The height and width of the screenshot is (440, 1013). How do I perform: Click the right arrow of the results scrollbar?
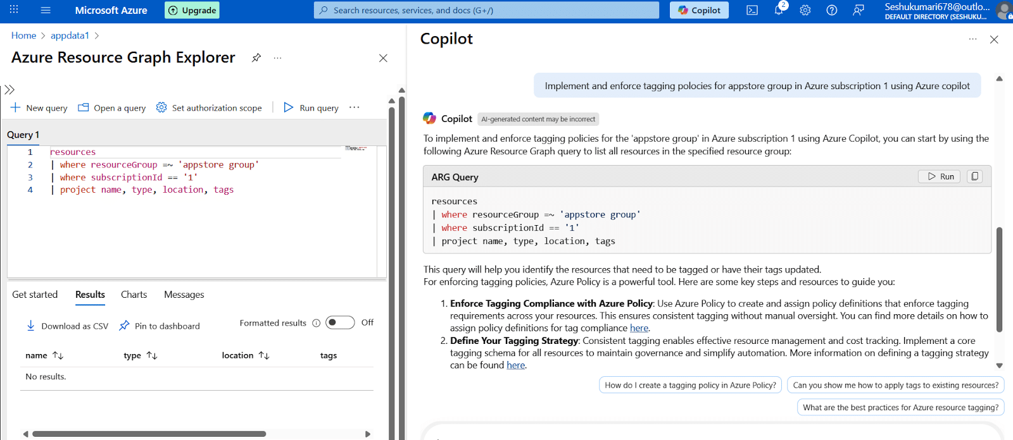click(368, 434)
